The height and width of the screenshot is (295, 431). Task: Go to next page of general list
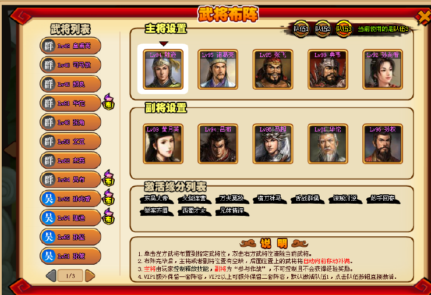click(x=90, y=275)
